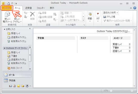Click the folder list scrollbar up arrow
Viewport: 138px width, 94px height.
pyautogui.click(x=30, y=47)
